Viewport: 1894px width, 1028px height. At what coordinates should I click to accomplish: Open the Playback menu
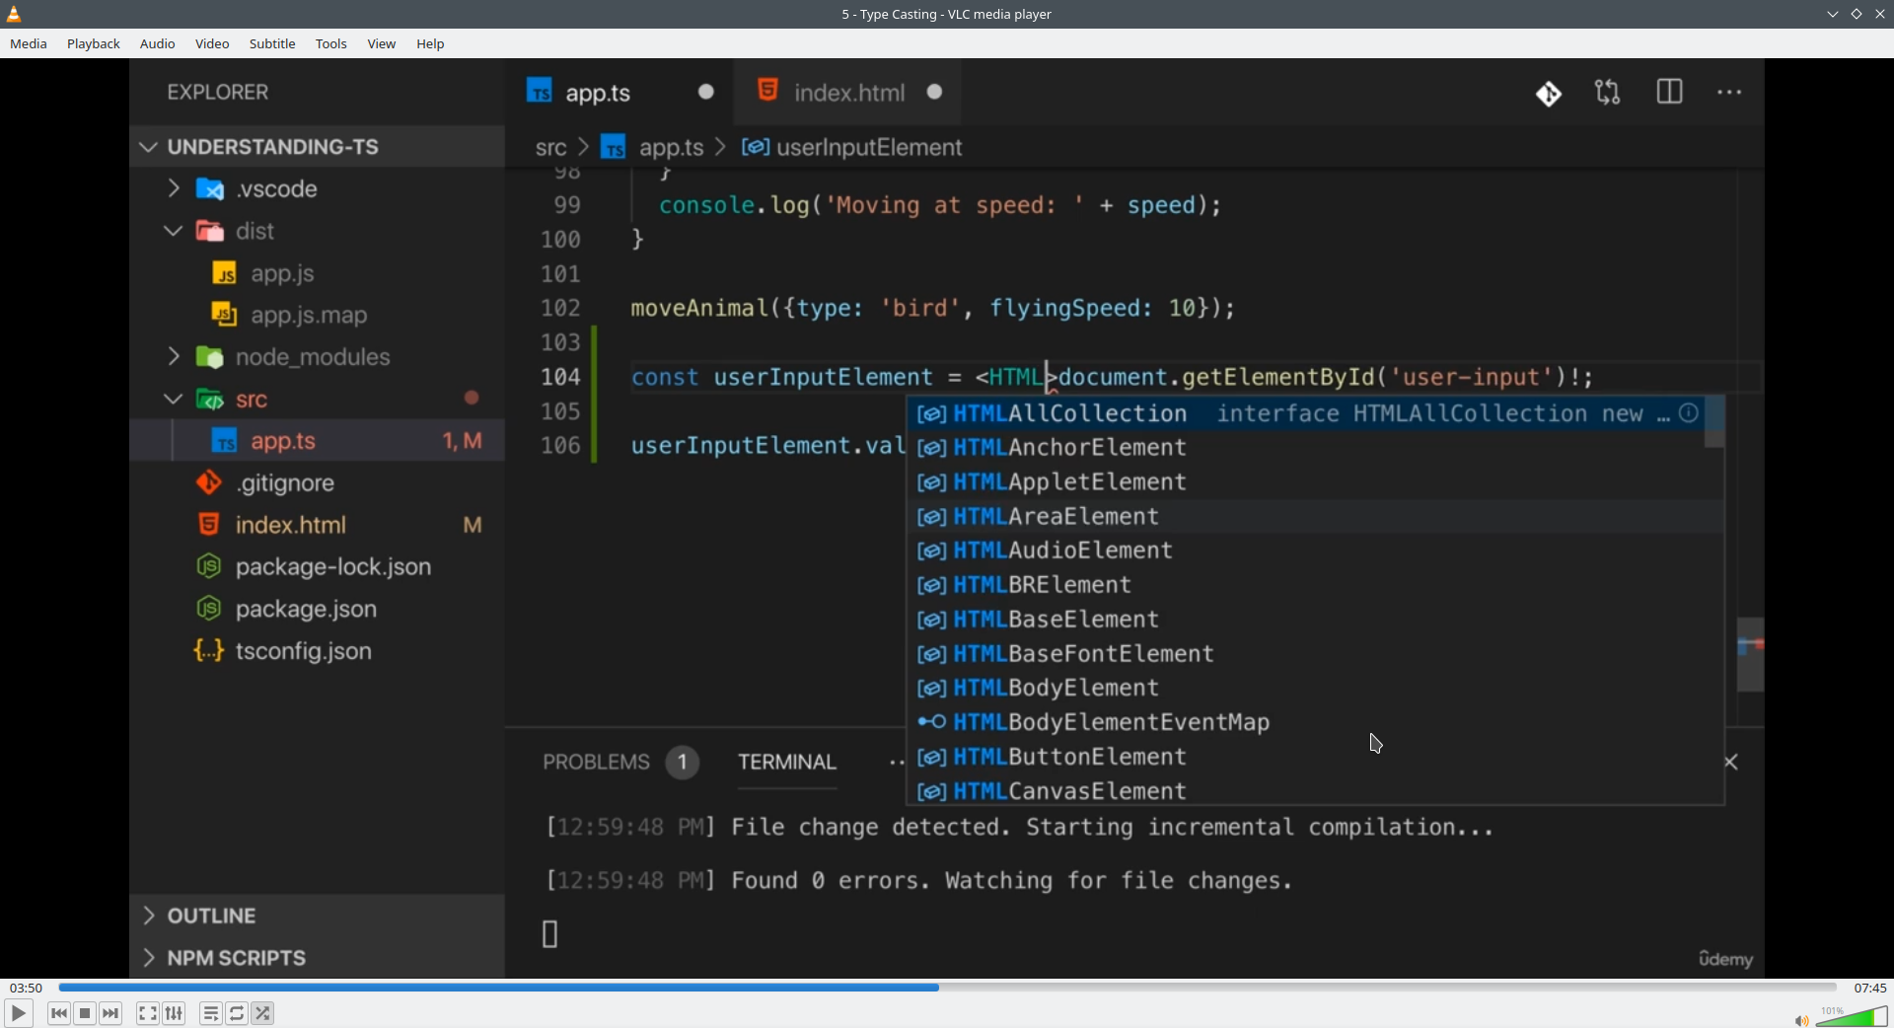94,43
